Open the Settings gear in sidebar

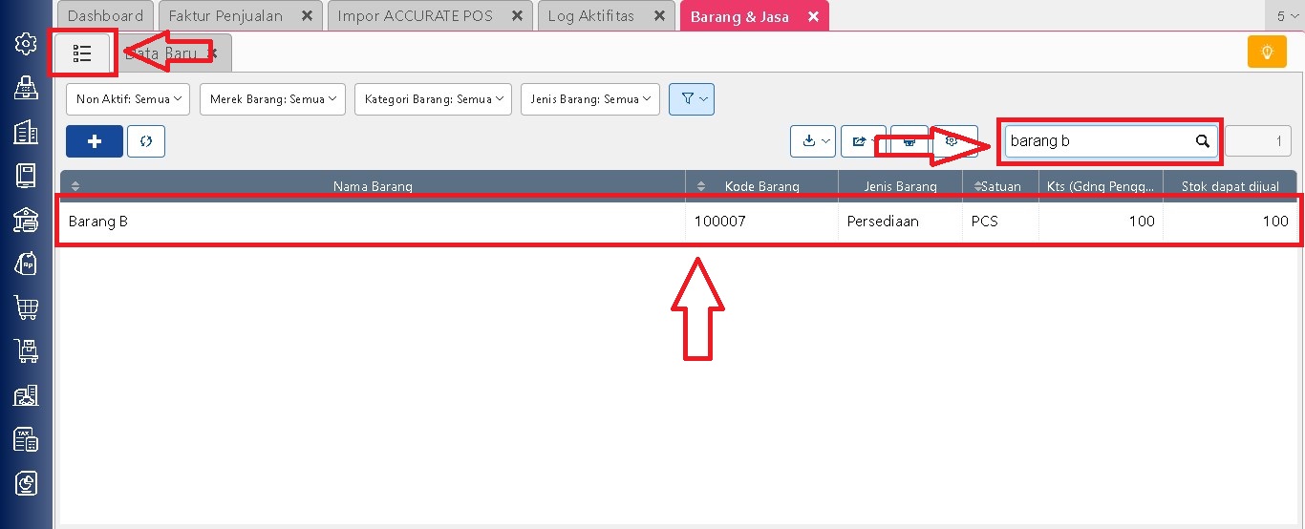point(26,43)
